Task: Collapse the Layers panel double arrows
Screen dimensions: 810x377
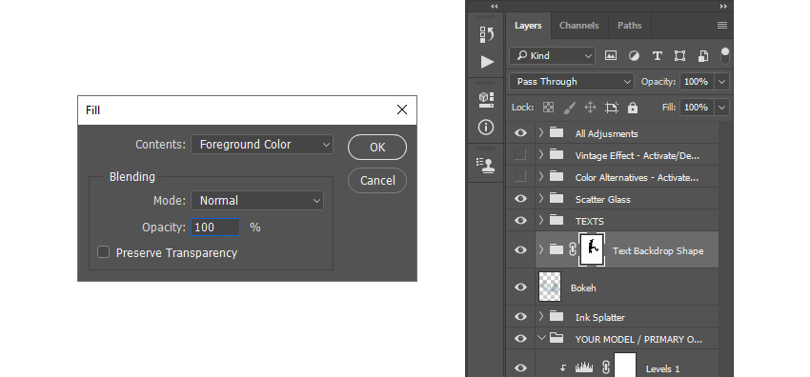Action: point(723,7)
